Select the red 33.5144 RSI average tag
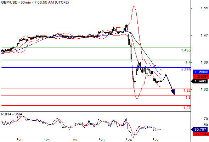Viewport: 209px width, 142px height. 201,134
